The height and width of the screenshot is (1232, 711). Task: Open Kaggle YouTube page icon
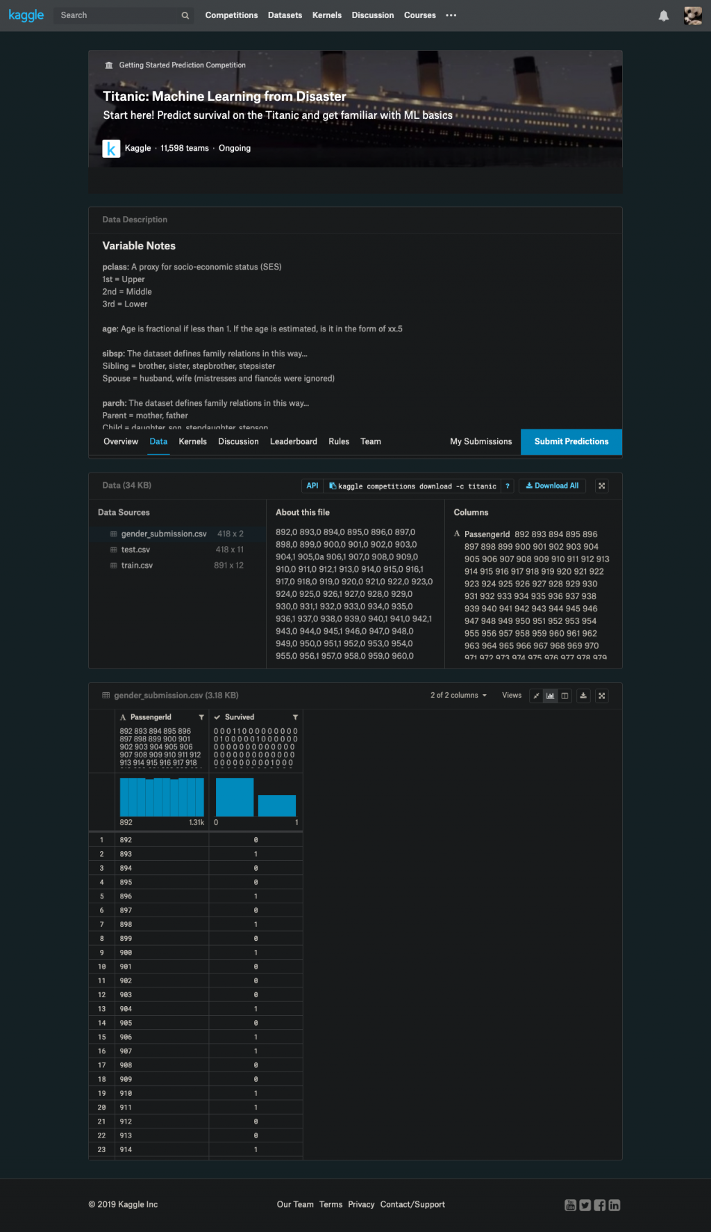570,1205
